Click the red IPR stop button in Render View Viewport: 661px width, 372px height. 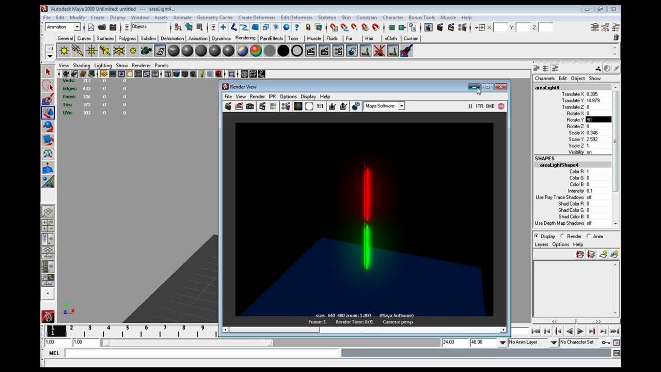click(x=501, y=106)
